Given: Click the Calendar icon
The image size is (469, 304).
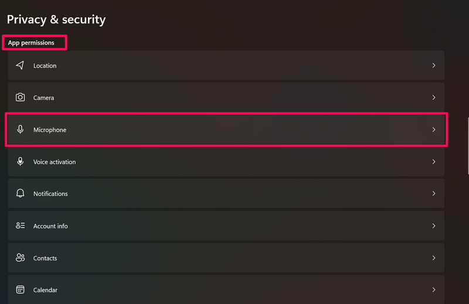Looking at the screenshot, I should click(x=21, y=290).
